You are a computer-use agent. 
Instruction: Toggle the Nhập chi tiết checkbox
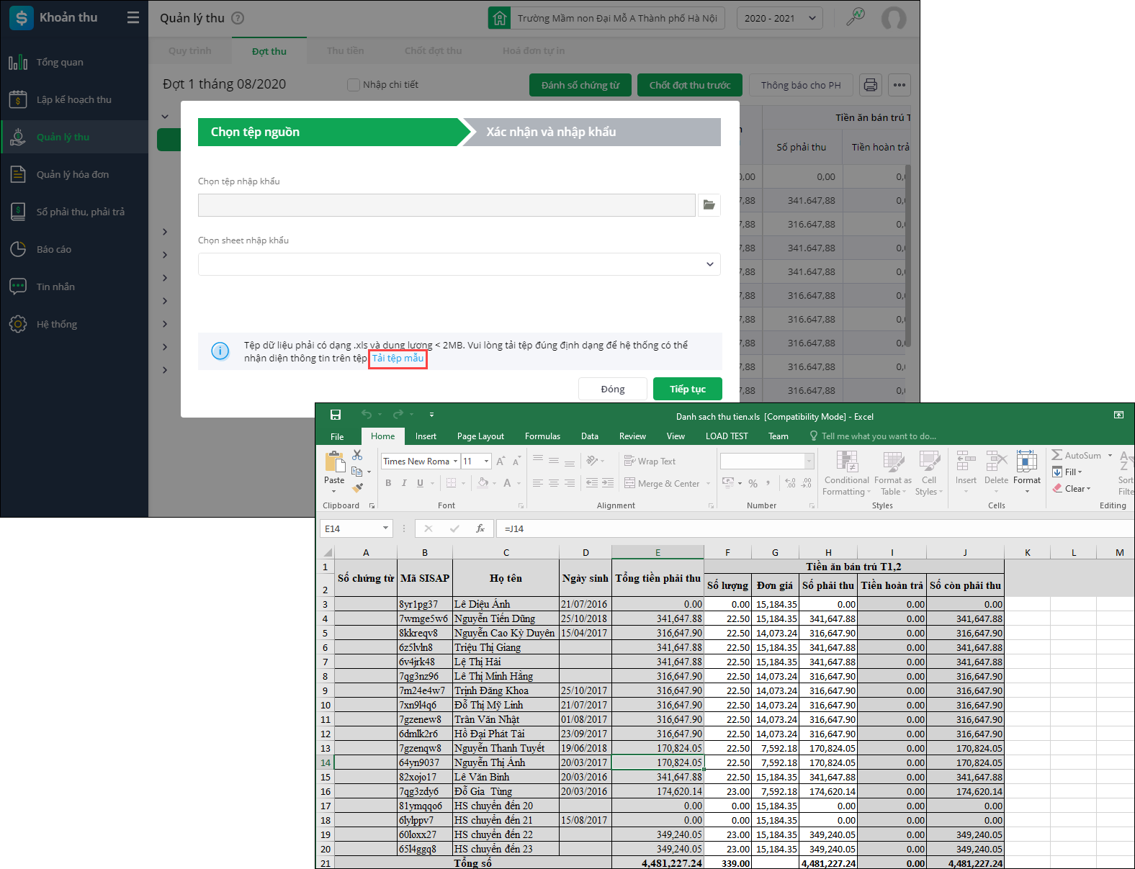[x=354, y=85]
